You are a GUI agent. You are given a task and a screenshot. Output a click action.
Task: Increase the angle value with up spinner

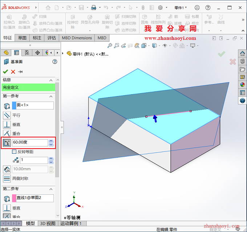[51, 141]
